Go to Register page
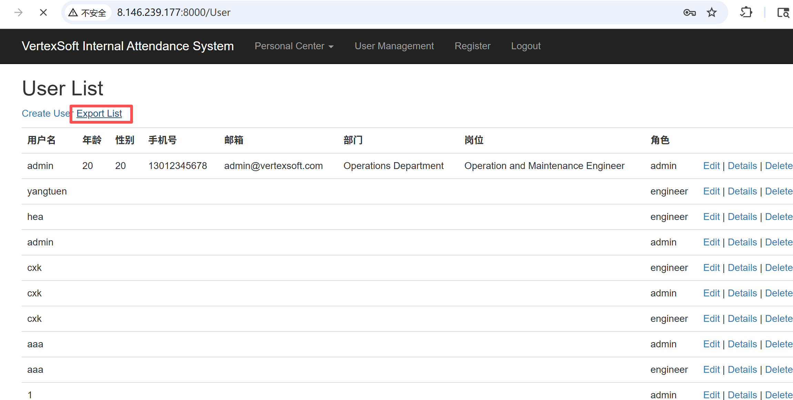The height and width of the screenshot is (400, 793). pyautogui.click(x=473, y=46)
